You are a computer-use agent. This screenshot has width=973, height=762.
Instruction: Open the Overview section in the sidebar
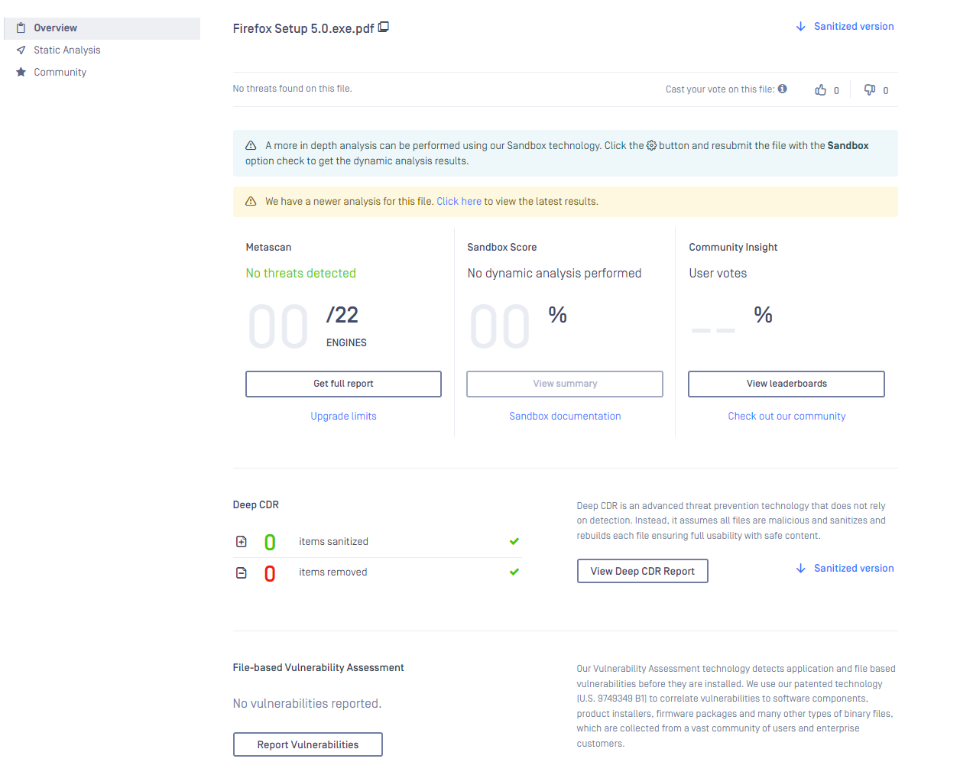(x=102, y=28)
